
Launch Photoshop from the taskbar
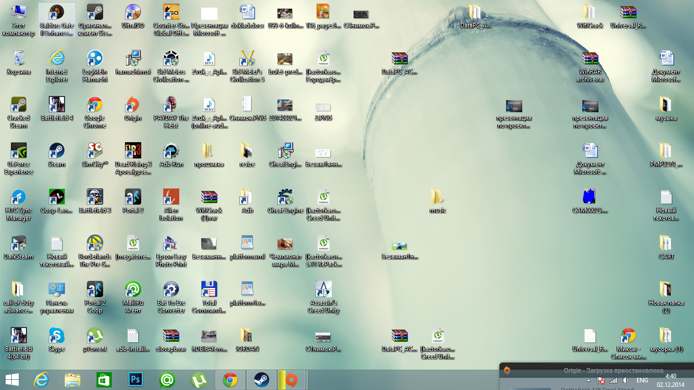[136, 380]
